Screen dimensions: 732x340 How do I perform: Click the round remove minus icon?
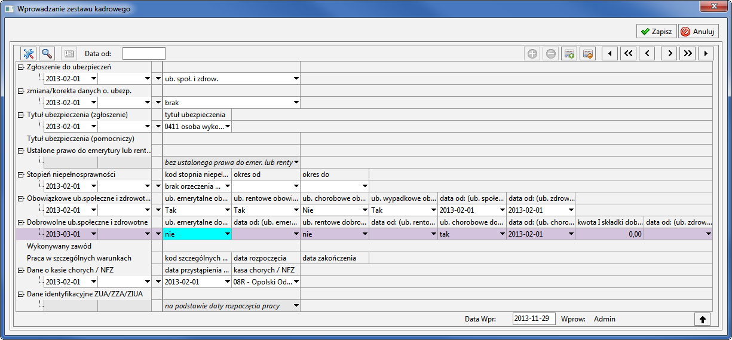pos(551,54)
